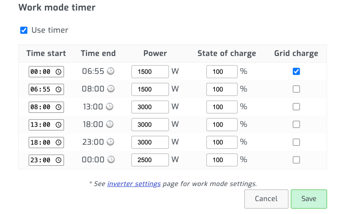Click the clock emoji beside 13:00 end time
This screenshot has height=214, width=346.
coord(109,106)
